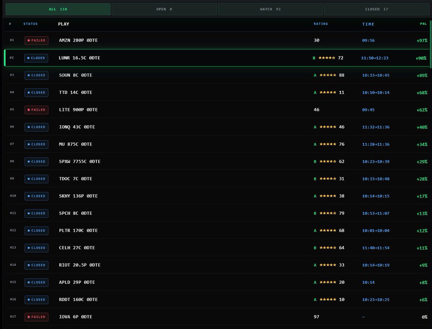
Task: Click the CLOSED badge on LUNR row
Action: (36, 58)
